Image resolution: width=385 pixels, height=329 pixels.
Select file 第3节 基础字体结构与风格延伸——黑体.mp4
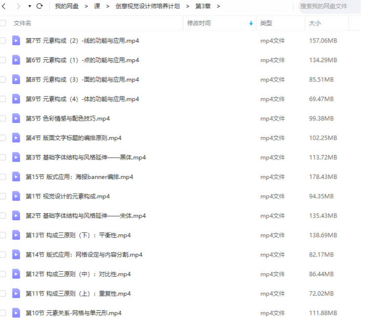(86, 157)
